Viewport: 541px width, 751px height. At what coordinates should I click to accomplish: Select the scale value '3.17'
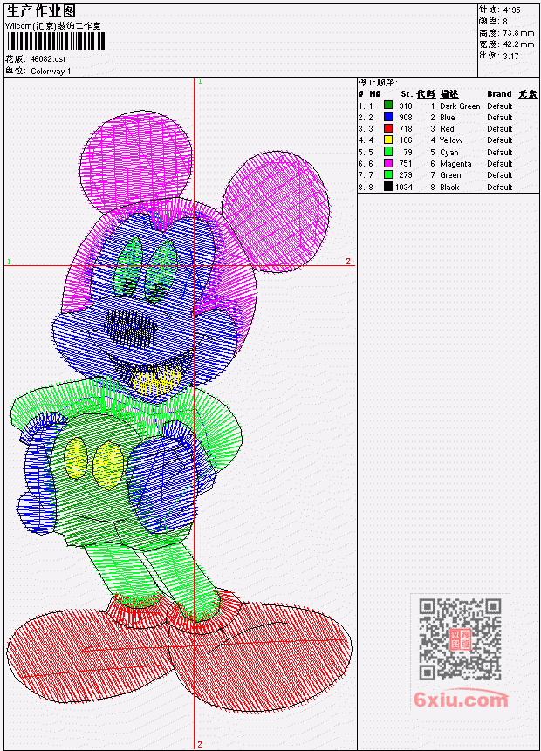pos(510,56)
